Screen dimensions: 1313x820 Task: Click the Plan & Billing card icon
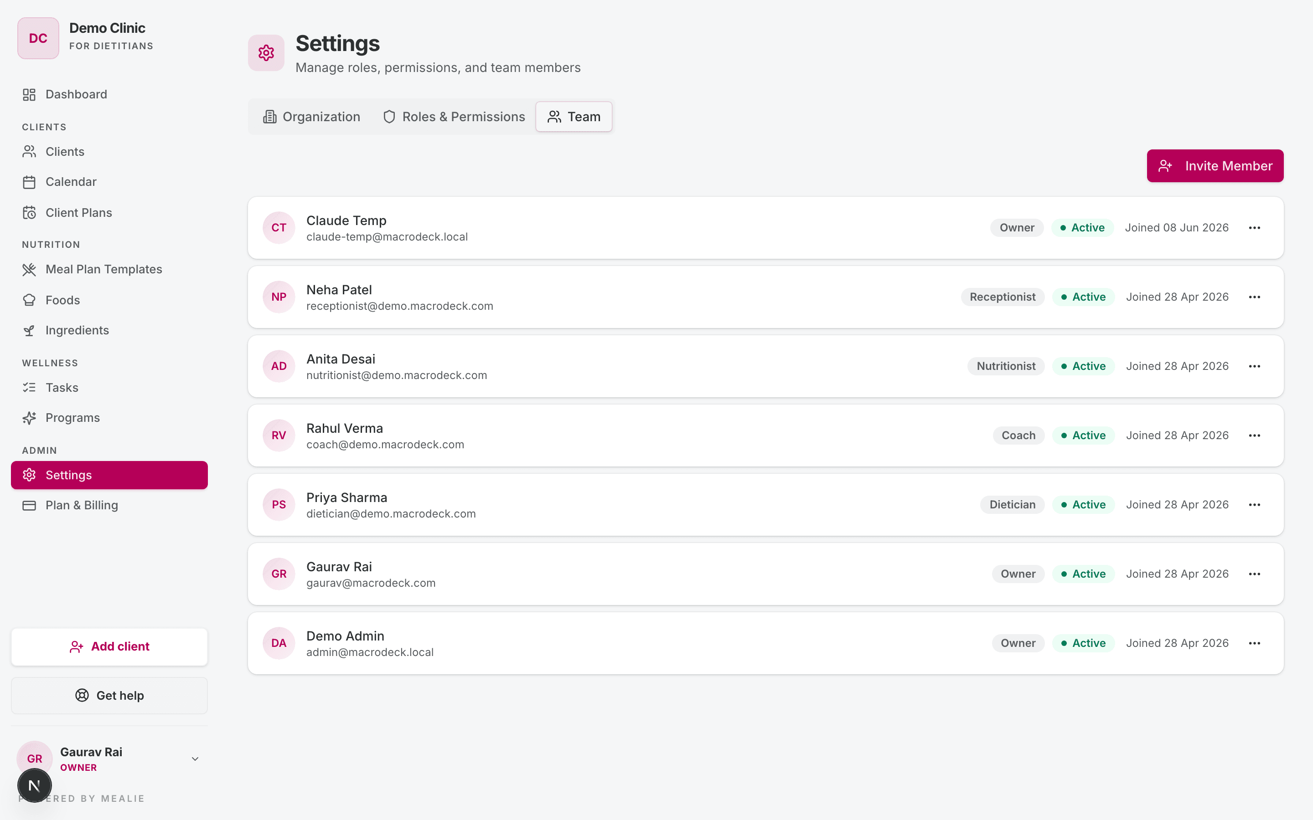pos(29,506)
